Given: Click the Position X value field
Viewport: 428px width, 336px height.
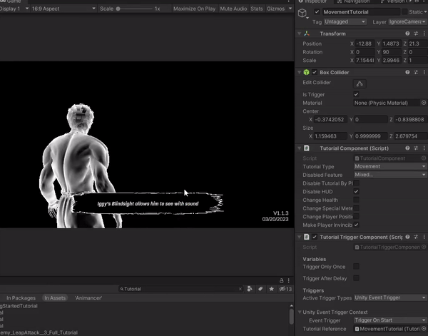Looking at the screenshot, I should 365,44.
